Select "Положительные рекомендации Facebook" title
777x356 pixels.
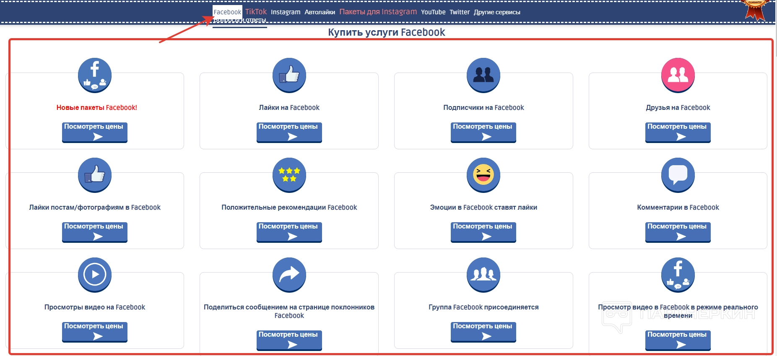[289, 208]
